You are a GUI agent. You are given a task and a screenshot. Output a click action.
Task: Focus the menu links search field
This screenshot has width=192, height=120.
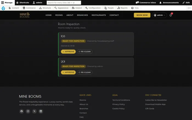pos(64,2)
